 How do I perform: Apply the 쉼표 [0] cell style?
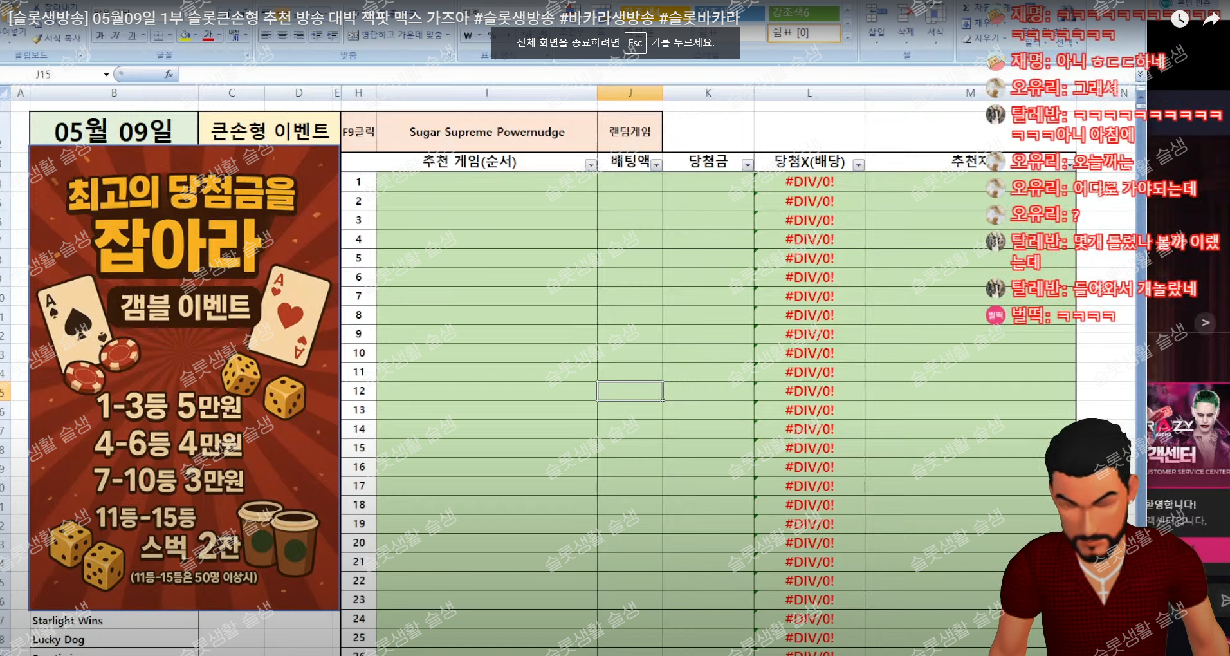click(x=803, y=32)
